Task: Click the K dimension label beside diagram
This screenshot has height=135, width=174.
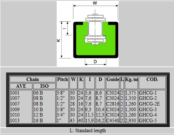Action: click(x=58, y=40)
